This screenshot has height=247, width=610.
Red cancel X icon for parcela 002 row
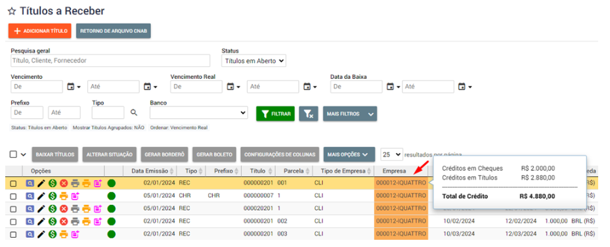(x=64, y=221)
